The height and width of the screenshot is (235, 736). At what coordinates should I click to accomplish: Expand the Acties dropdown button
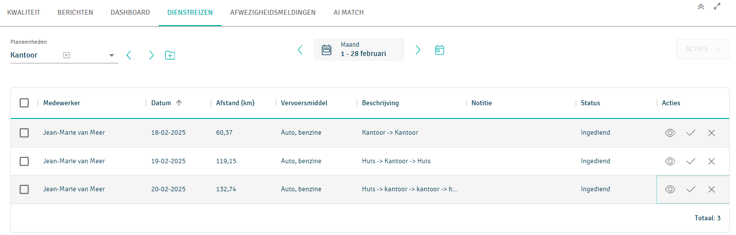click(703, 49)
